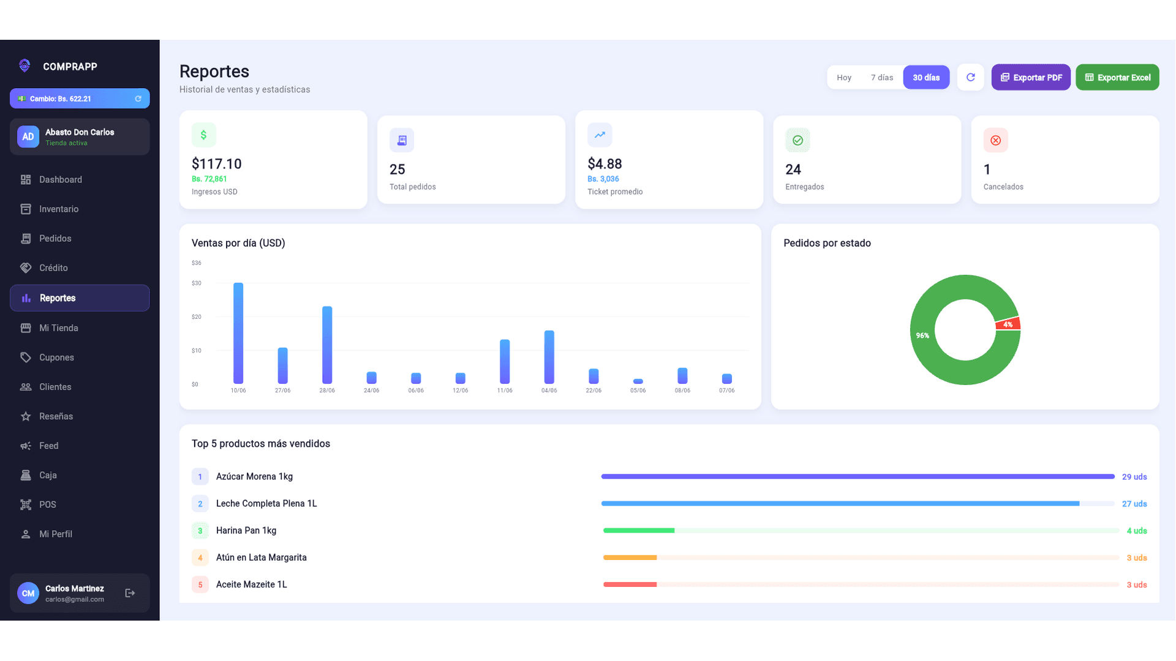Open Abasto Don Carlos store selector
Image resolution: width=1176 pixels, height=661 pixels.
tap(80, 136)
